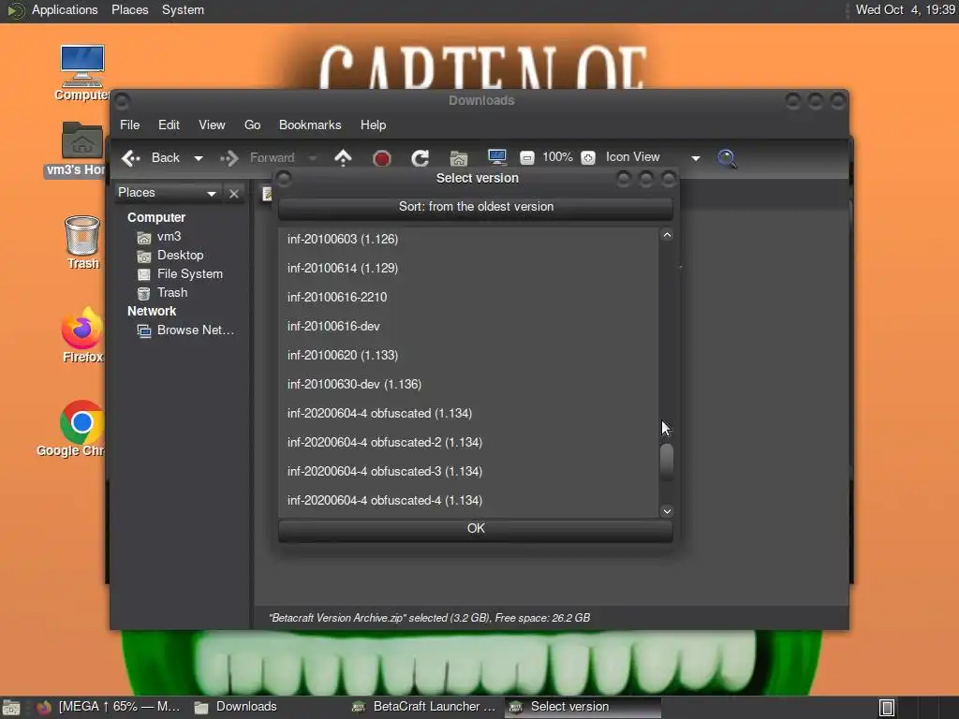
Task: Select Browse Network in sidebar
Action: point(195,330)
